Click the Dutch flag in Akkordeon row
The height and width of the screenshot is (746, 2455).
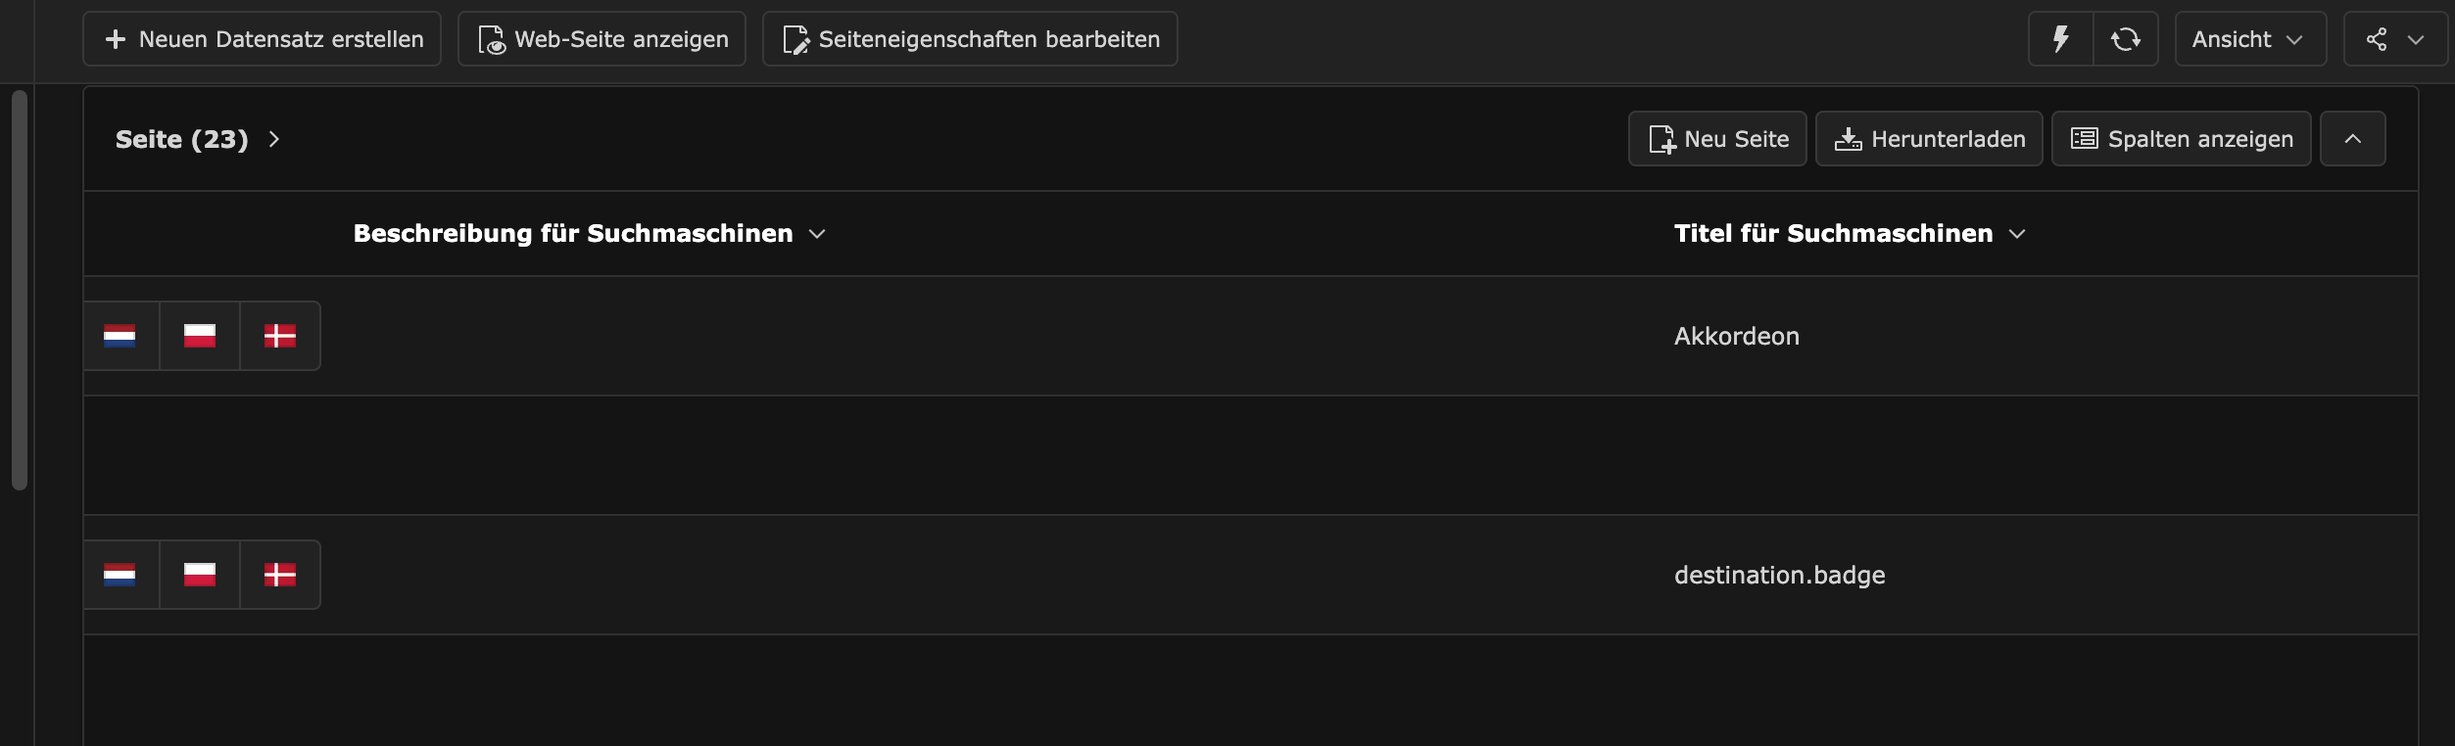tap(120, 337)
